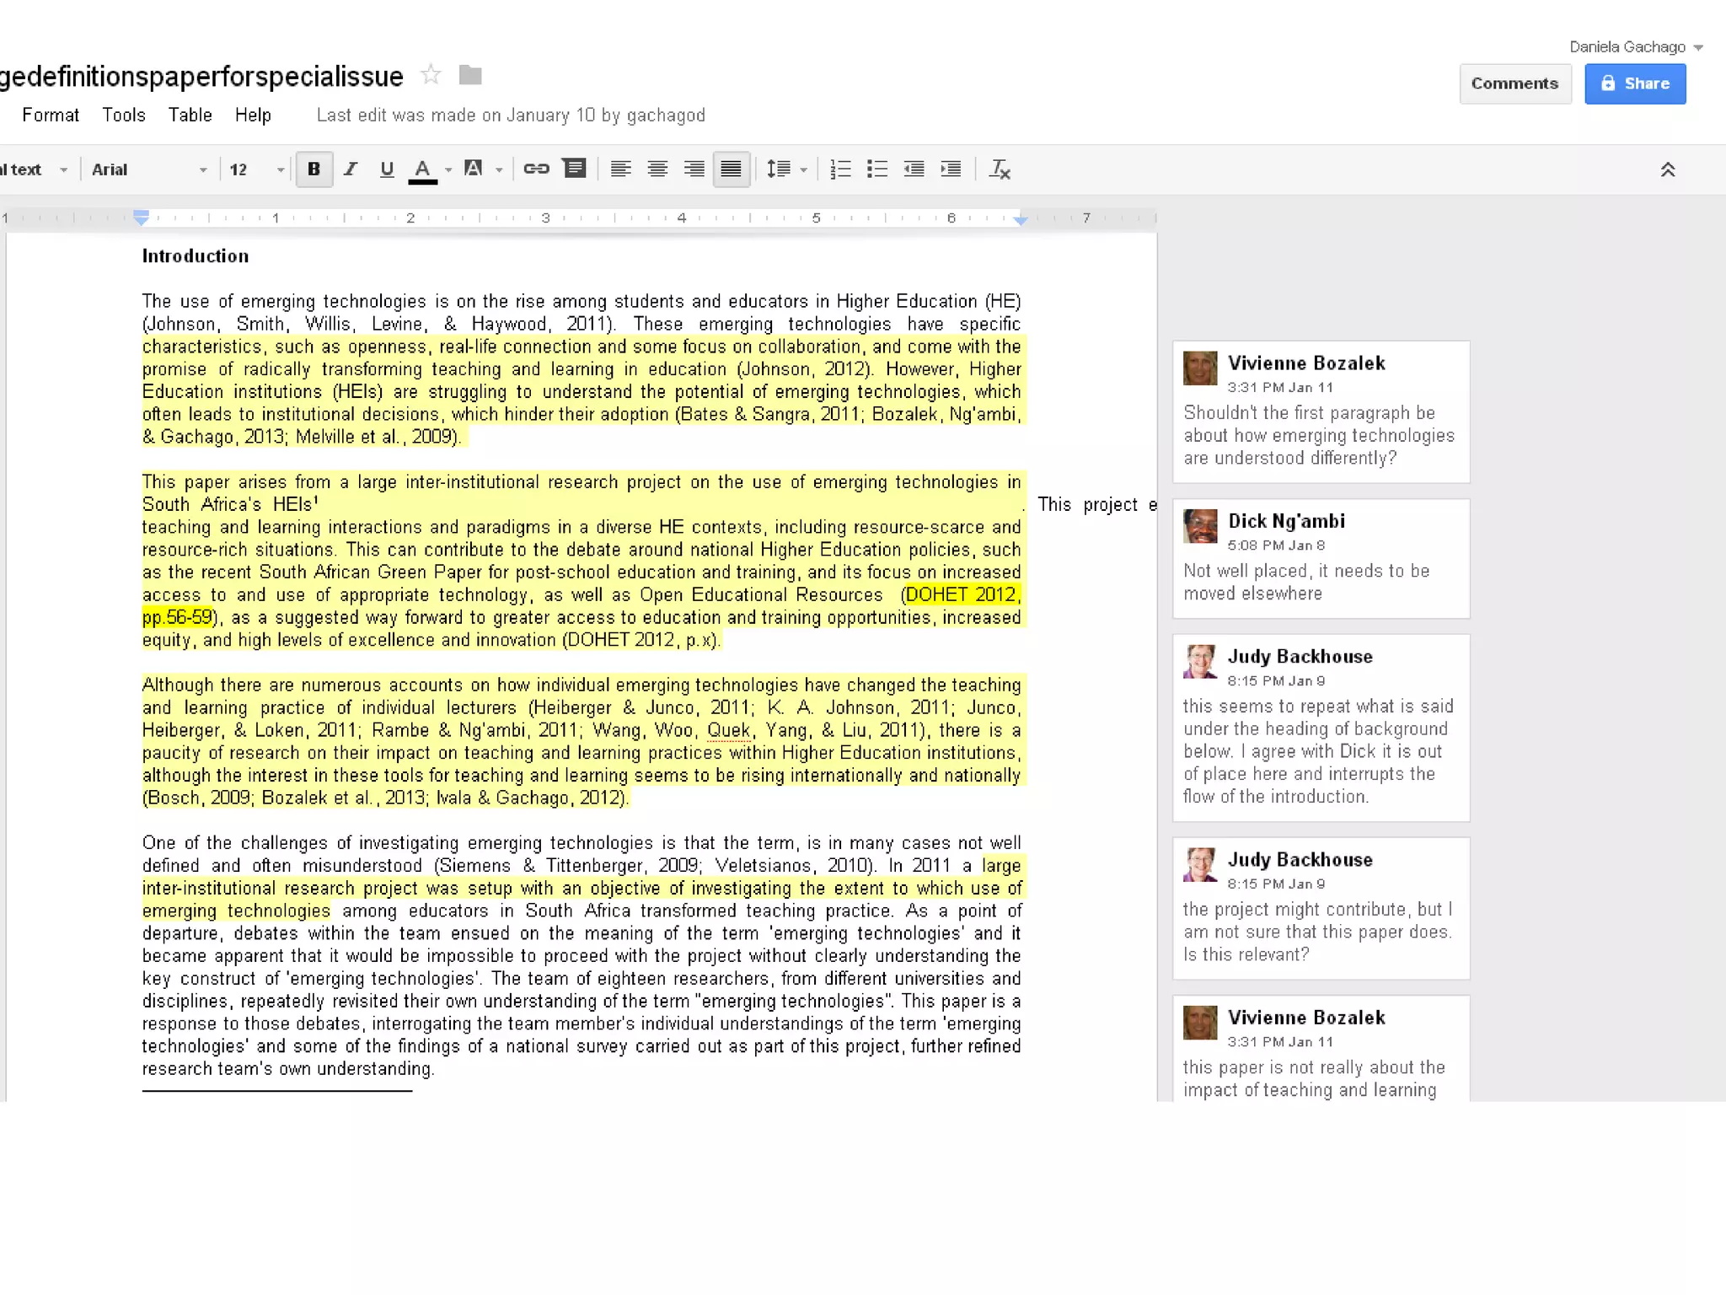
Task: Select Dick Ng'ambi's 'Not well placed' comment
Action: tap(1321, 559)
